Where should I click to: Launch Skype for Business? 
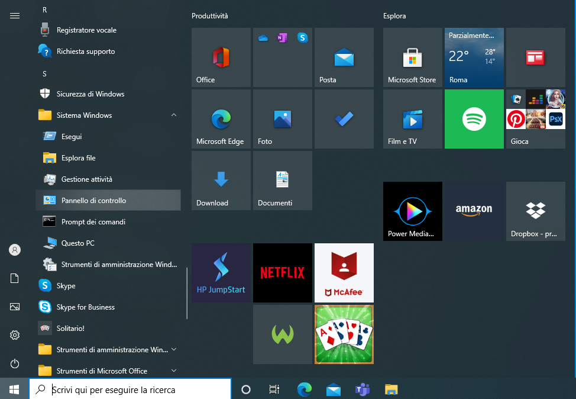pos(108,307)
